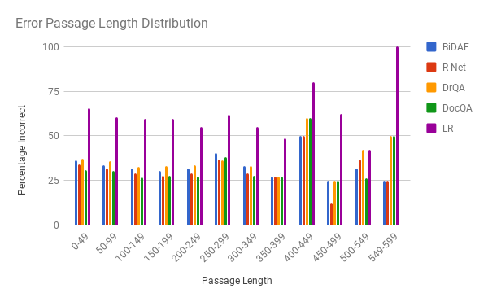This screenshot has height=302, width=488.
Task: Click the purple LR legend swatch
Action: (x=431, y=128)
